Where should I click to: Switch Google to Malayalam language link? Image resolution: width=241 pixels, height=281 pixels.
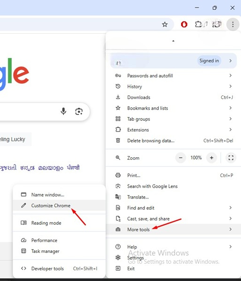51,168
